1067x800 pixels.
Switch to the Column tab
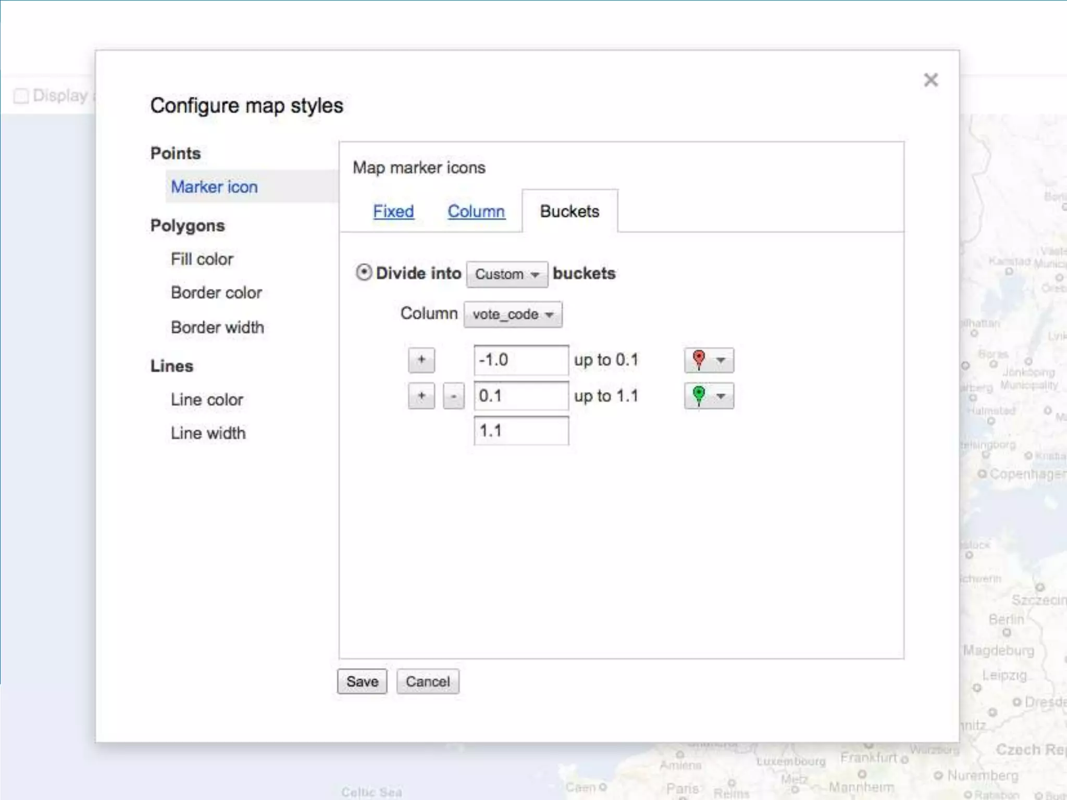[476, 211]
